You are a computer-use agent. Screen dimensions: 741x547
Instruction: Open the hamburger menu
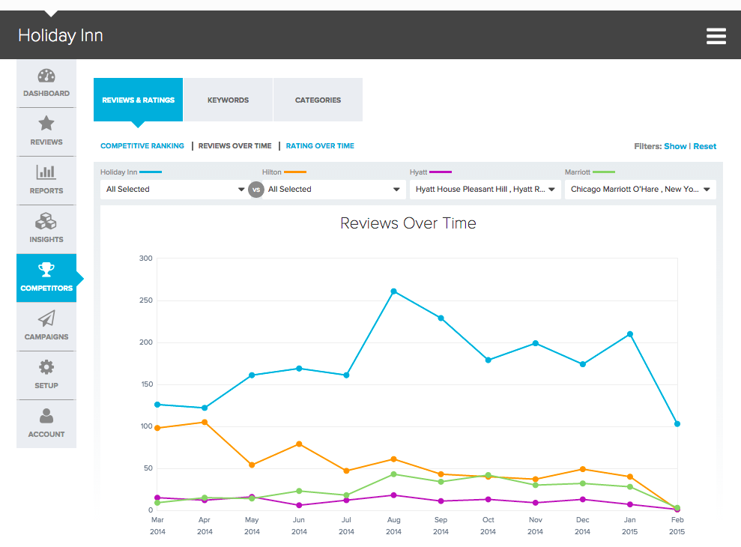coord(716,36)
